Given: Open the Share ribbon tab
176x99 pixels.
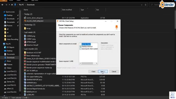Looking at the screenshot, I should click(x=18, y=1).
